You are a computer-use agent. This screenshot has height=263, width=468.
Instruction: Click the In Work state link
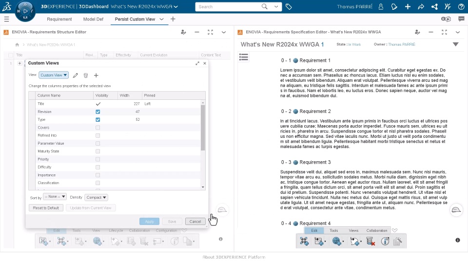[x=354, y=44]
